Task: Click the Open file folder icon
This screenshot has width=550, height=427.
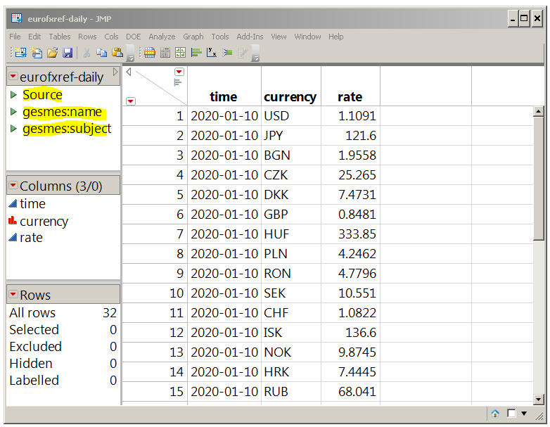Action: pyautogui.click(x=52, y=53)
